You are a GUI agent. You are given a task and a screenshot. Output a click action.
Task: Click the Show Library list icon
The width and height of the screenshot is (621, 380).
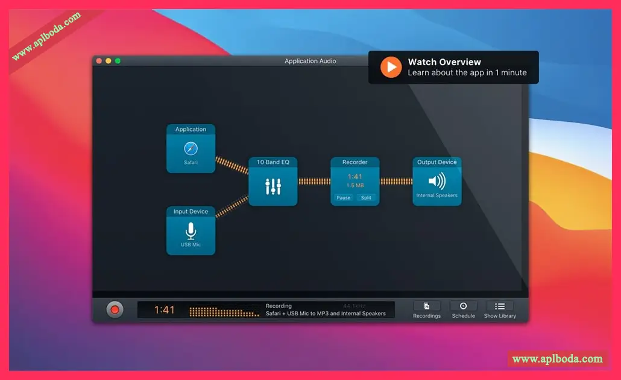tap(500, 306)
